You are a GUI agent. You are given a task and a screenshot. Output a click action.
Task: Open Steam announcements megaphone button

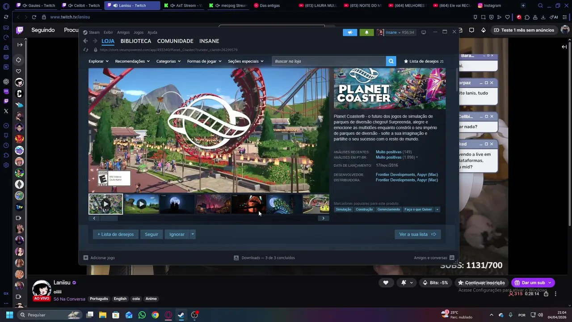click(350, 32)
